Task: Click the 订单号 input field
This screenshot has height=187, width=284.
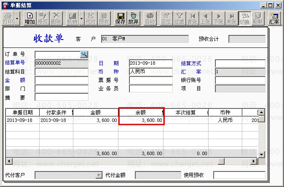Action: (x=58, y=54)
